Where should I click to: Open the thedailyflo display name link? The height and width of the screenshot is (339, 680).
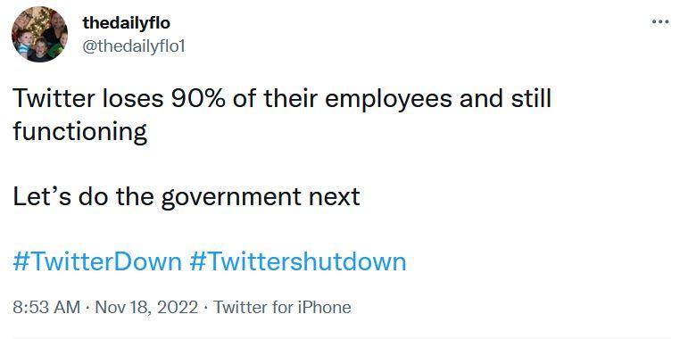point(126,23)
